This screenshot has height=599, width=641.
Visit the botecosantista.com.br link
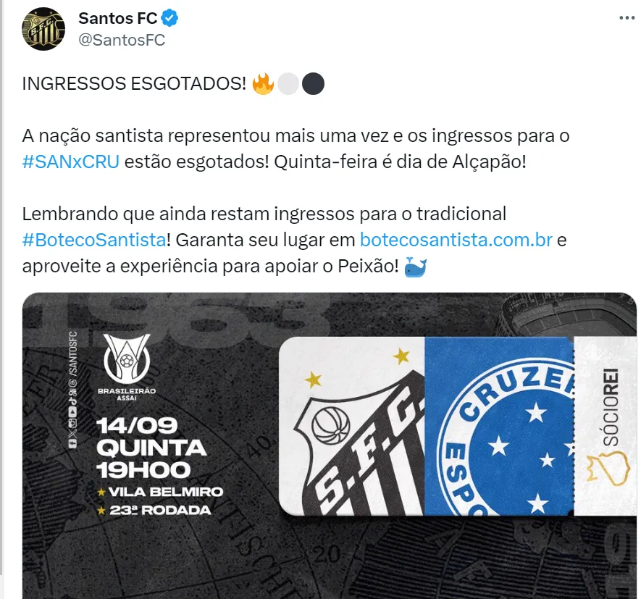click(x=456, y=240)
